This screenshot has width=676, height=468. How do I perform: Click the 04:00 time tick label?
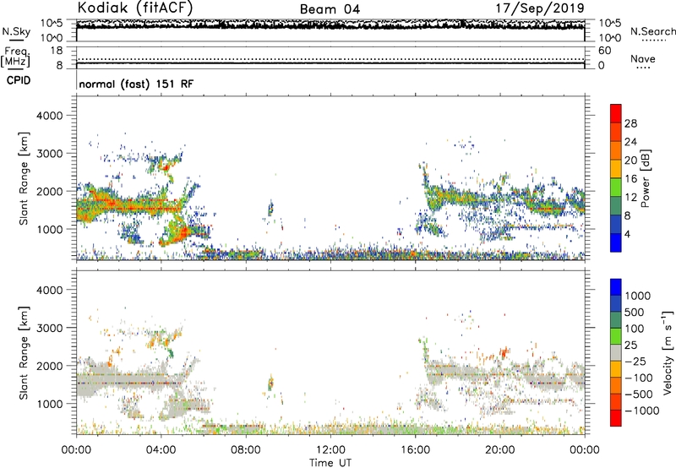pyautogui.click(x=161, y=450)
